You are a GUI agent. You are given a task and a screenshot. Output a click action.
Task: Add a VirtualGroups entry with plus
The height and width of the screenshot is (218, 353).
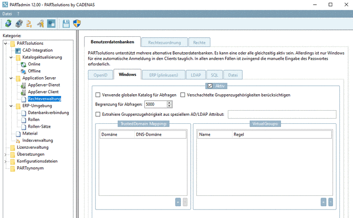point(323,202)
